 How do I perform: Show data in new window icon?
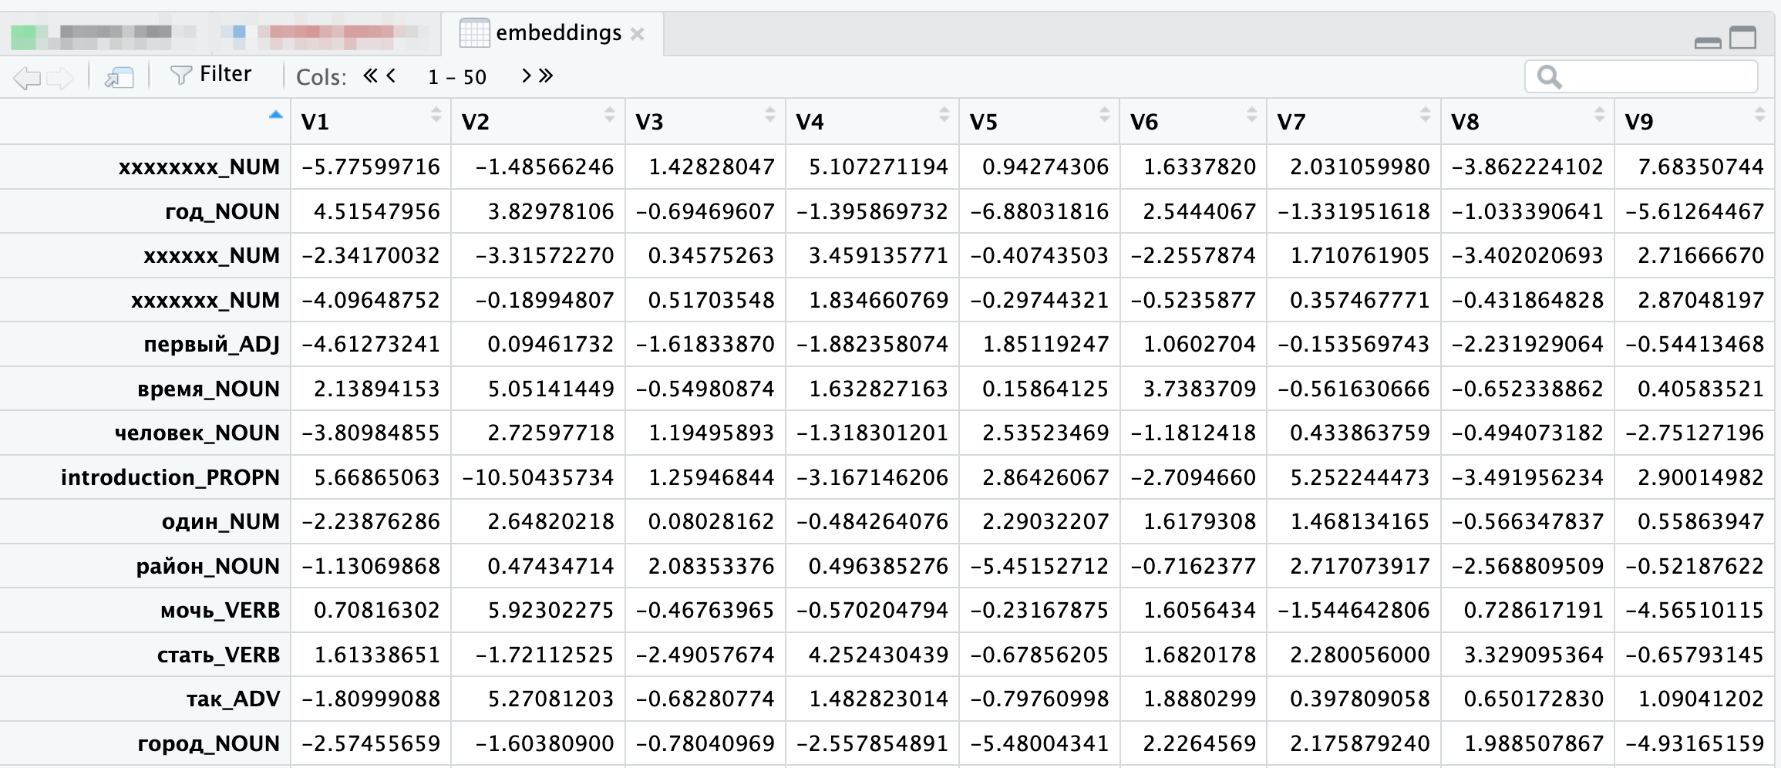click(x=120, y=77)
